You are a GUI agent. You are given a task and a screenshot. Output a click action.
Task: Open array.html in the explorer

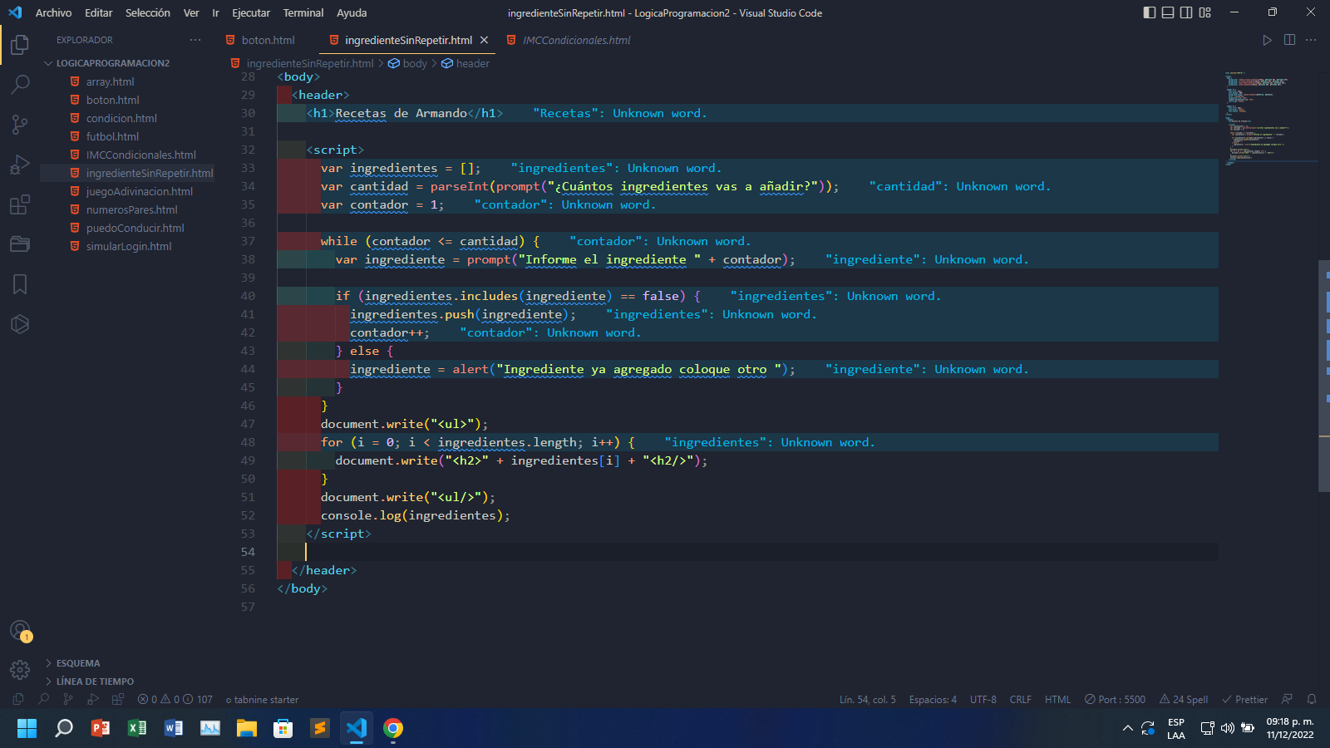(110, 81)
